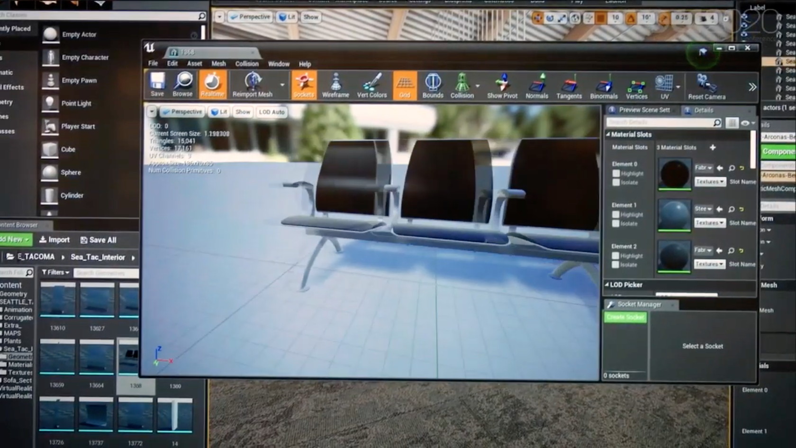Screen dimensions: 796x448
Task: Enable Highlight for Element 2
Action: (x=615, y=256)
